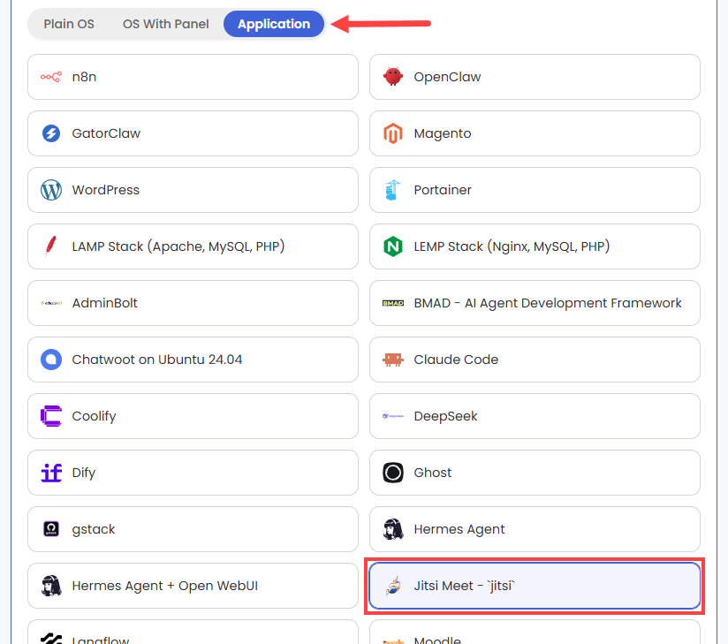Switch to the Plain OS tab
The image size is (728, 644).
coord(69,24)
